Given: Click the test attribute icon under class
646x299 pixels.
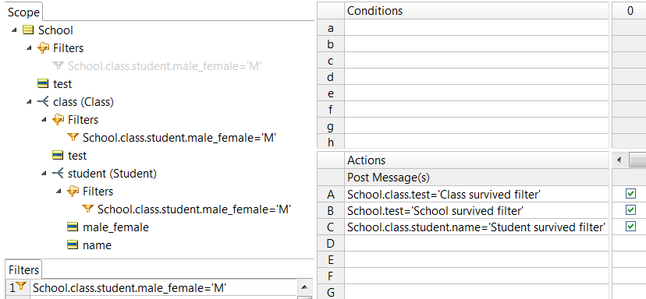Looking at the screenshot, I should tap(58, 156).
